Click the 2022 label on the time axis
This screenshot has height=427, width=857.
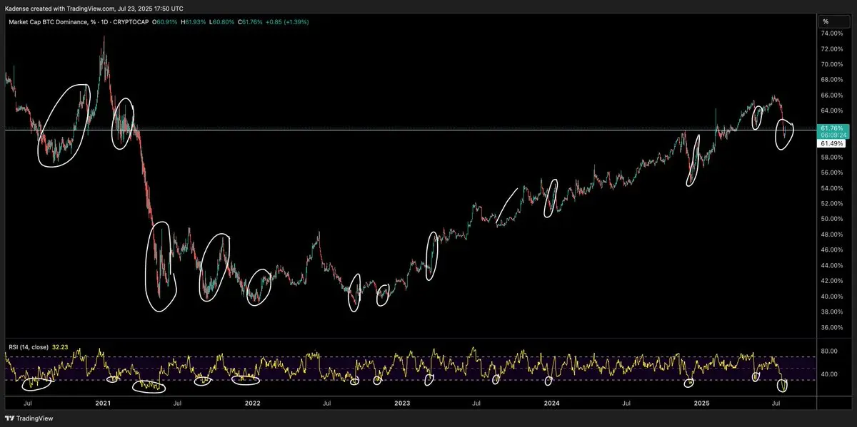point(253,403)
